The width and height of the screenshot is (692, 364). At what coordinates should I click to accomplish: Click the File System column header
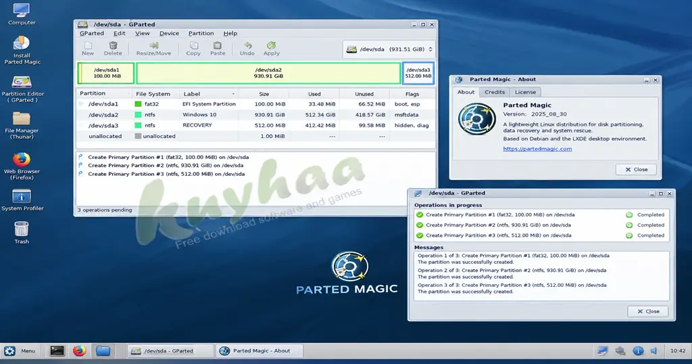pyautogui.click(x=155, y=93)
